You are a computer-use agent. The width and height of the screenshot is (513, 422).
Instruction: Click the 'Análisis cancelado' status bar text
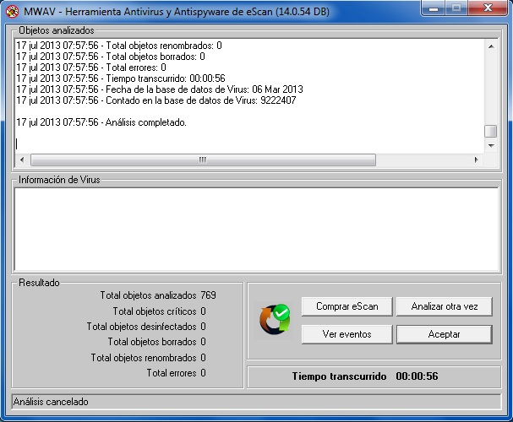(51, 402)
